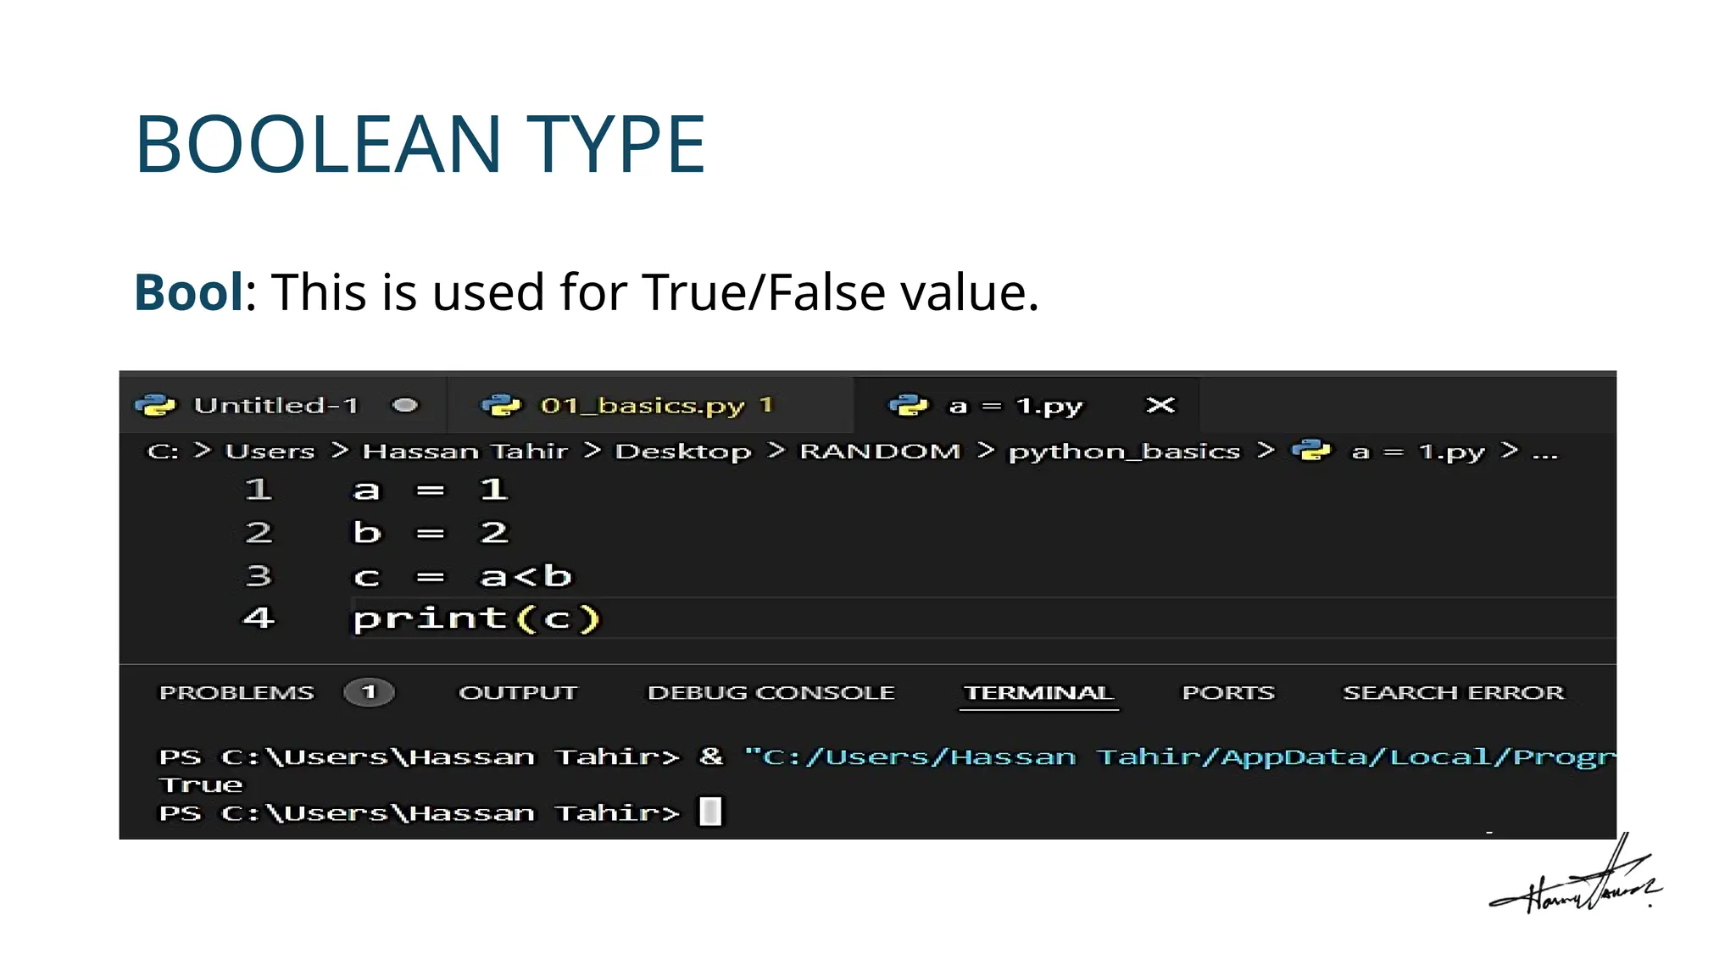Viewport: 1736px width, 976px height.
Task: Expand the python_basics breadcrumb folder
Action: click(1123, 452)
